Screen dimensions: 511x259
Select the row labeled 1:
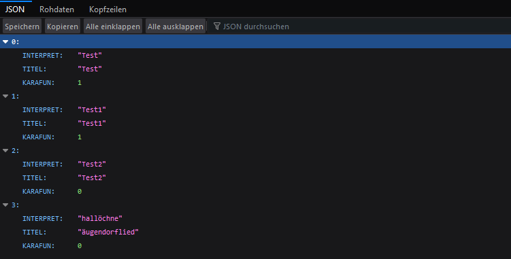tap(256, 96)
